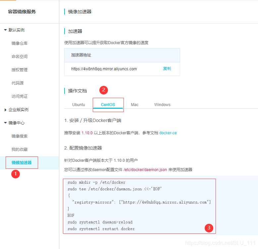Click the '2. 配置镜像加速器' heading
Image resolution: width=258 pixels, height=249 pixels.
click(83, 148)
